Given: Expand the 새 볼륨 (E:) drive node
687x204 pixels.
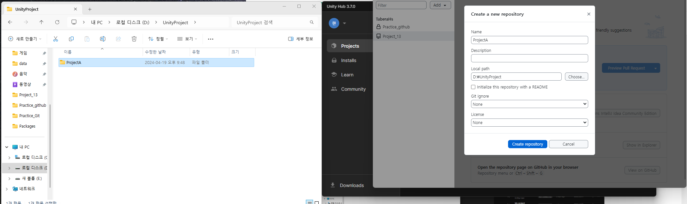Looking at the screenshot, I should (9, 179).
